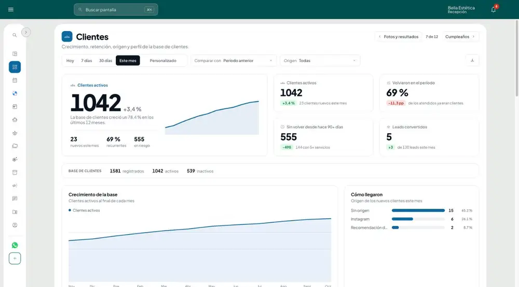Screen dimensions: 519x287
Task: Click the Cómo llegaron heading
Action: coord(366,195)
